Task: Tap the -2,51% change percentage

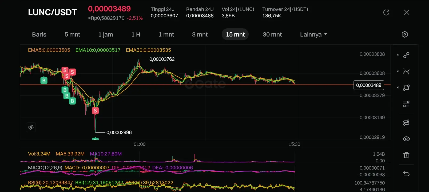Action: pos(135,18)
